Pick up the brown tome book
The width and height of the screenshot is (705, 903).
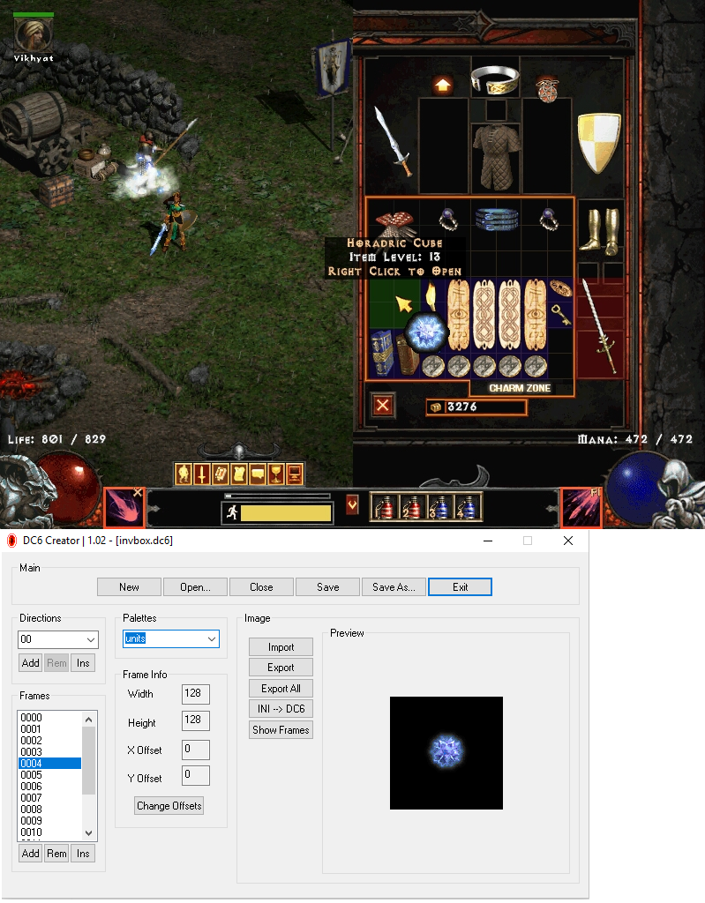coord(408,353)
